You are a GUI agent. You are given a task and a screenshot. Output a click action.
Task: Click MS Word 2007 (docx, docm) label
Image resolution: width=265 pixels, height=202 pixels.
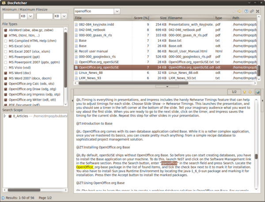click(30, 78)
